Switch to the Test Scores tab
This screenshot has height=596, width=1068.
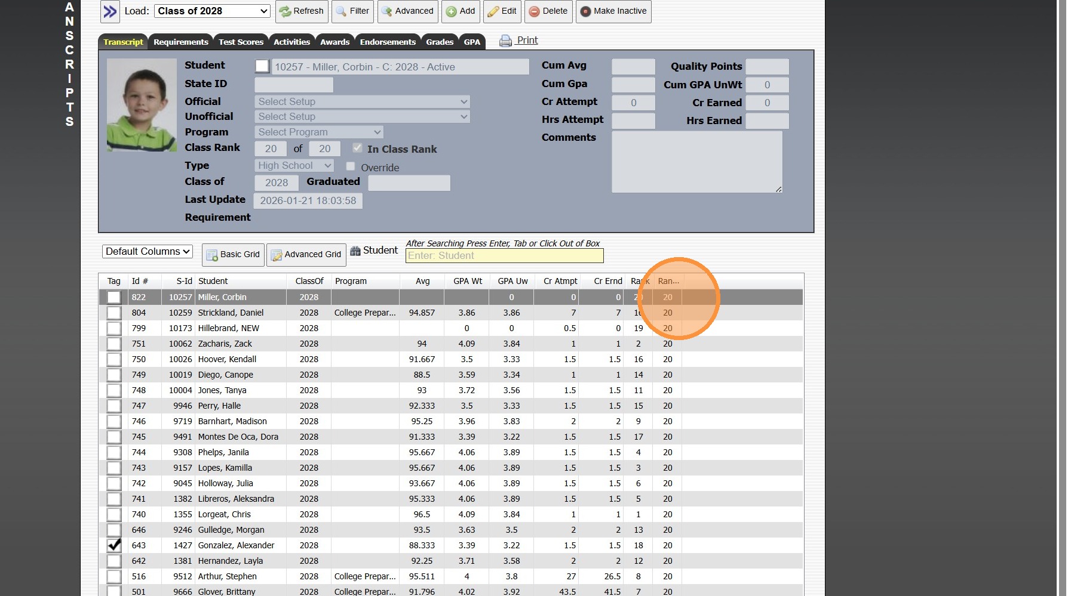coord(241,42)
